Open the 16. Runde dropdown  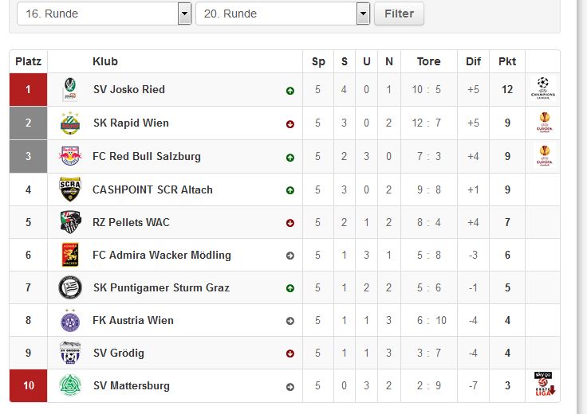pyautogui.click(x=104, y=14)
